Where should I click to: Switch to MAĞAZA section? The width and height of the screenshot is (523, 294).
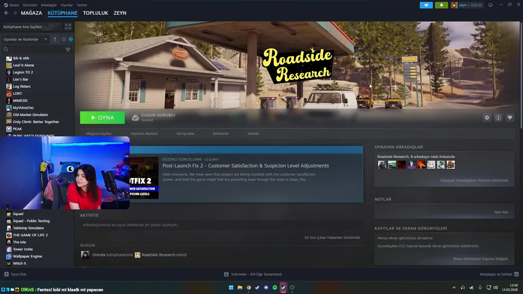click(x=31, y=13)
